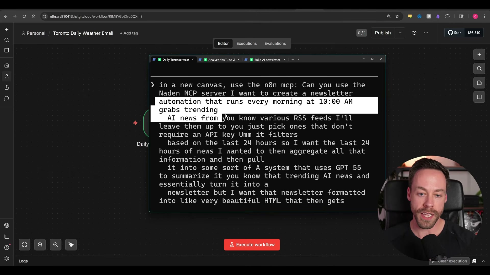Viewport: 490px width, 275px height.
Task: Click the red trigger lightning bolt
Action: pos(135,123)
